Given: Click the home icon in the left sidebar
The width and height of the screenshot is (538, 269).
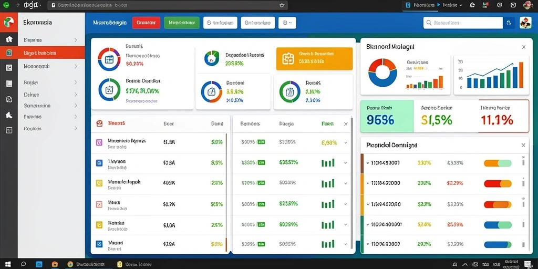Looking at the screenshot, I should coord(9,39).
